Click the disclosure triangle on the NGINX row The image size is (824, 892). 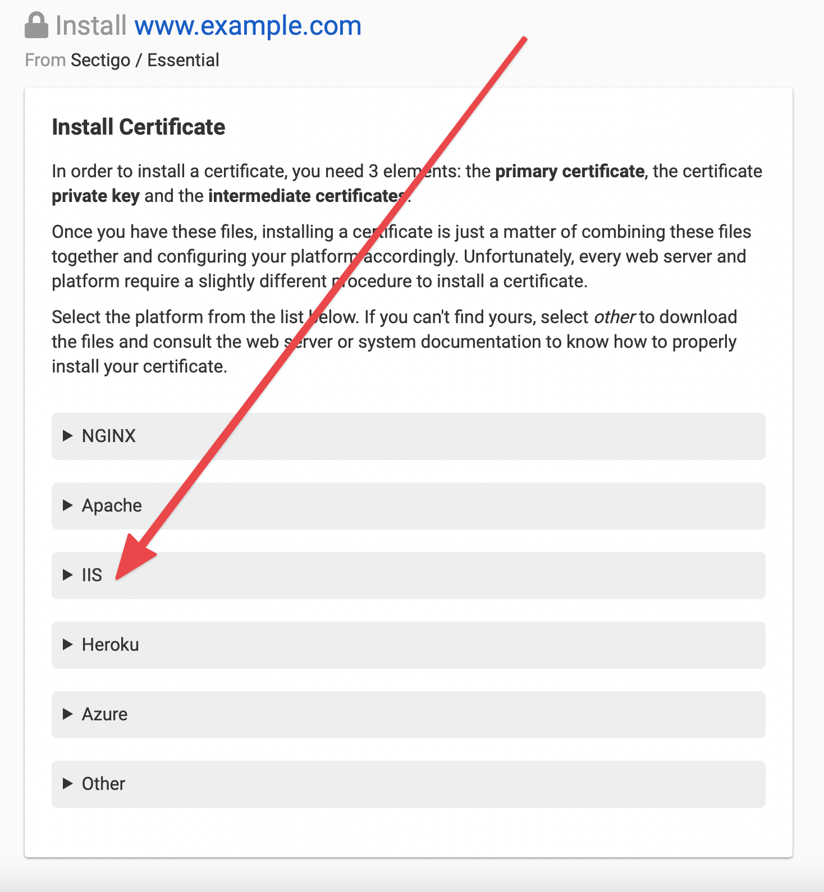coord(67,436)
